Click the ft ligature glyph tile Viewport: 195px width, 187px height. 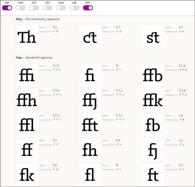[153, 175]
